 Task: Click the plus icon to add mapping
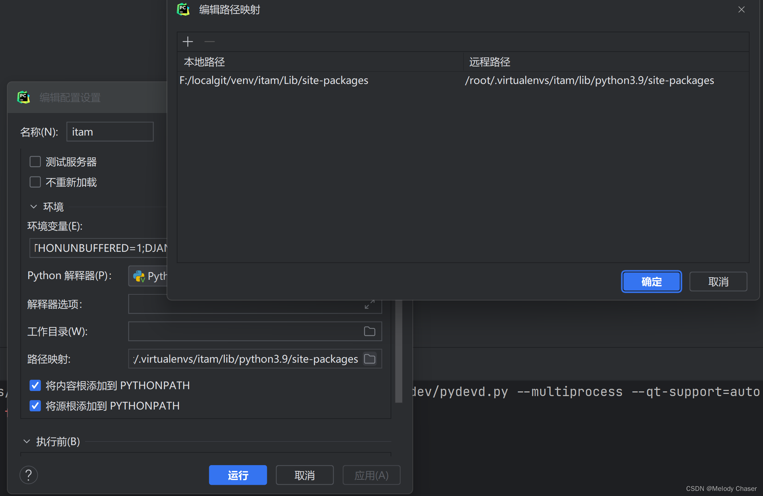point(188,42)
